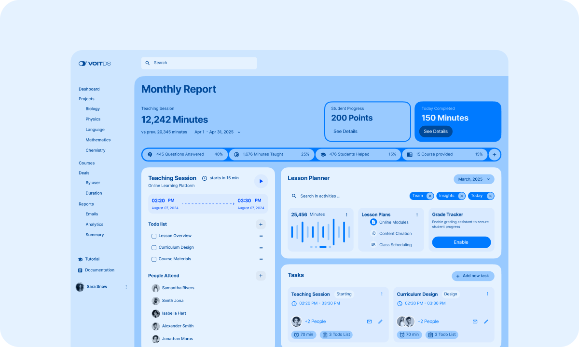
Task: Click the Class Scheduling icon
Action: (373, 245)
